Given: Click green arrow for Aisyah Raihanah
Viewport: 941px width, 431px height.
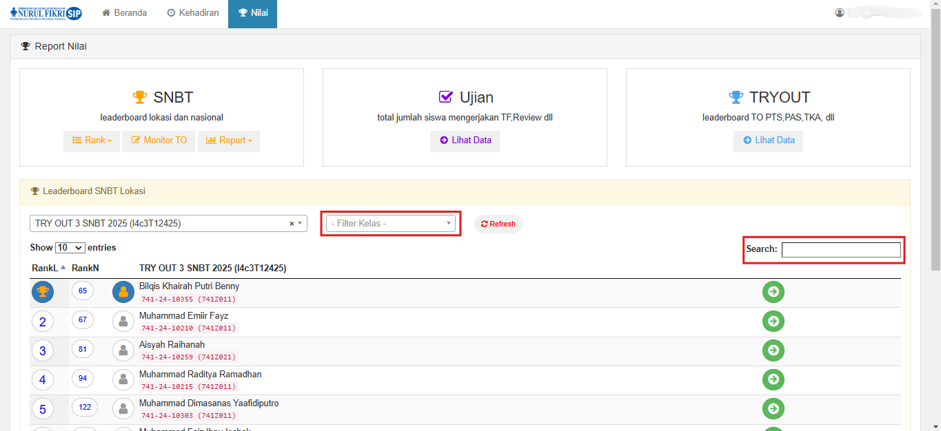Looking at the screenshot, I should click(x=773, y=350).
